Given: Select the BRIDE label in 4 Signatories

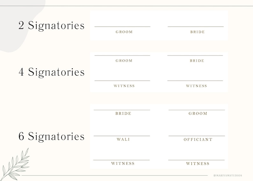Looking at the screenshot, I should [x=197, y=61].
